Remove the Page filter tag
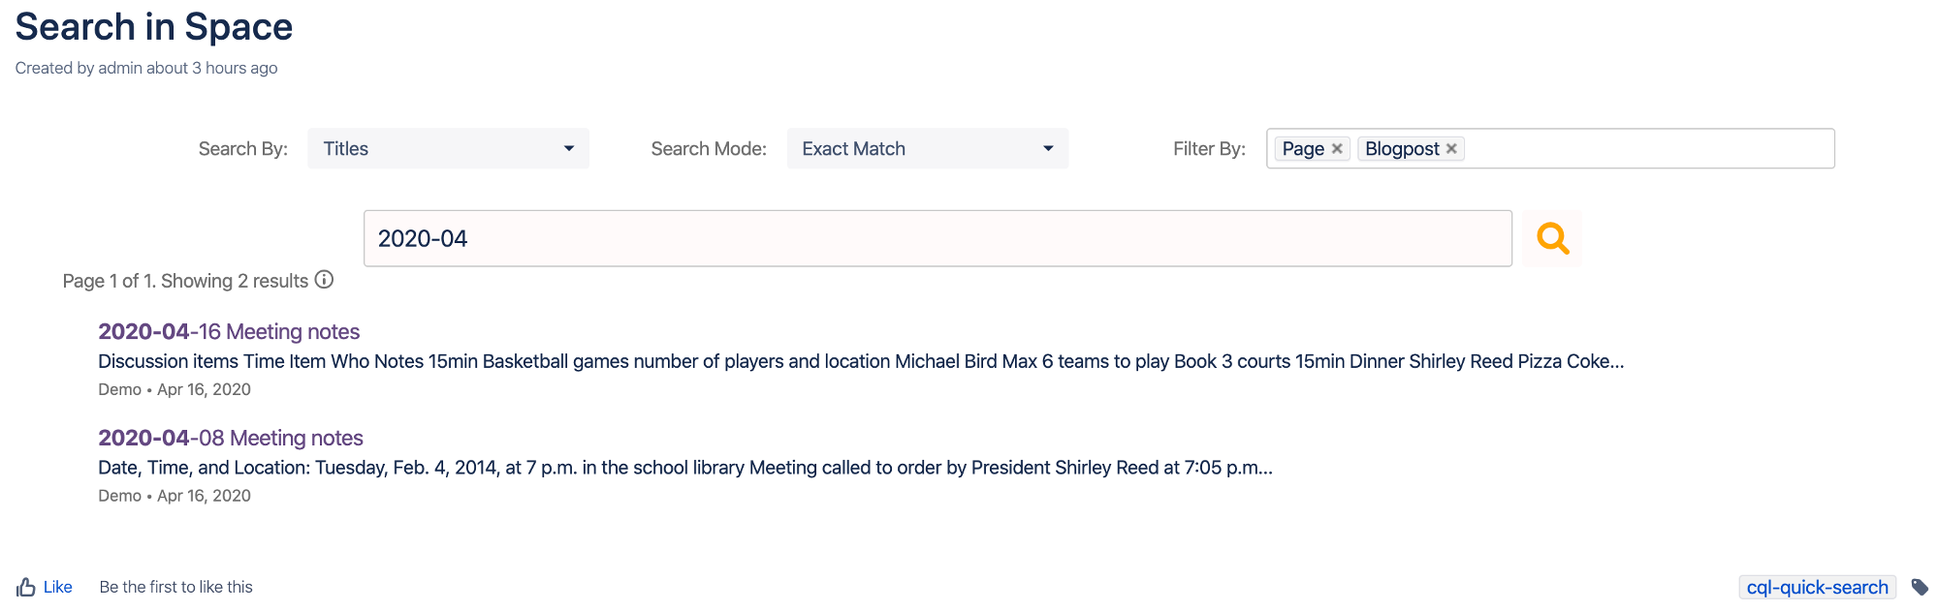 [x=1337, y=148]
